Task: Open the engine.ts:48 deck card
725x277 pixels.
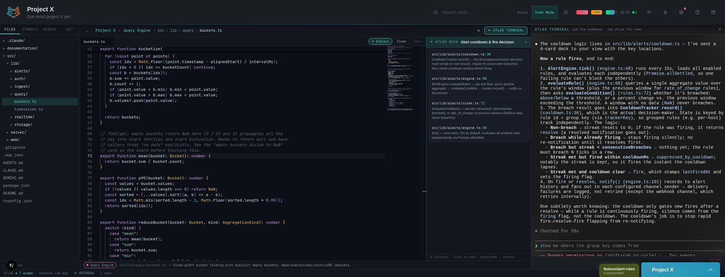Action: pos(479,132)
